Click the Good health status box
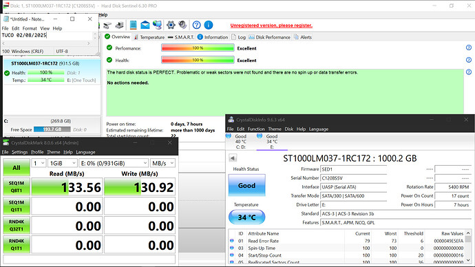Screen dimensions: 475x267 (246, 185)
